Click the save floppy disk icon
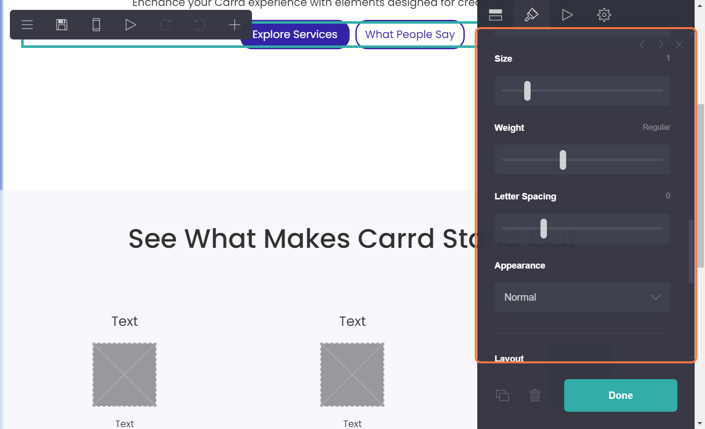This screenshot has width=705, height=429. [62, 25]
